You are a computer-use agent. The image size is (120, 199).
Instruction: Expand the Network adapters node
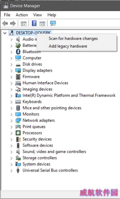pyautogui.click(x=12, y=120)
